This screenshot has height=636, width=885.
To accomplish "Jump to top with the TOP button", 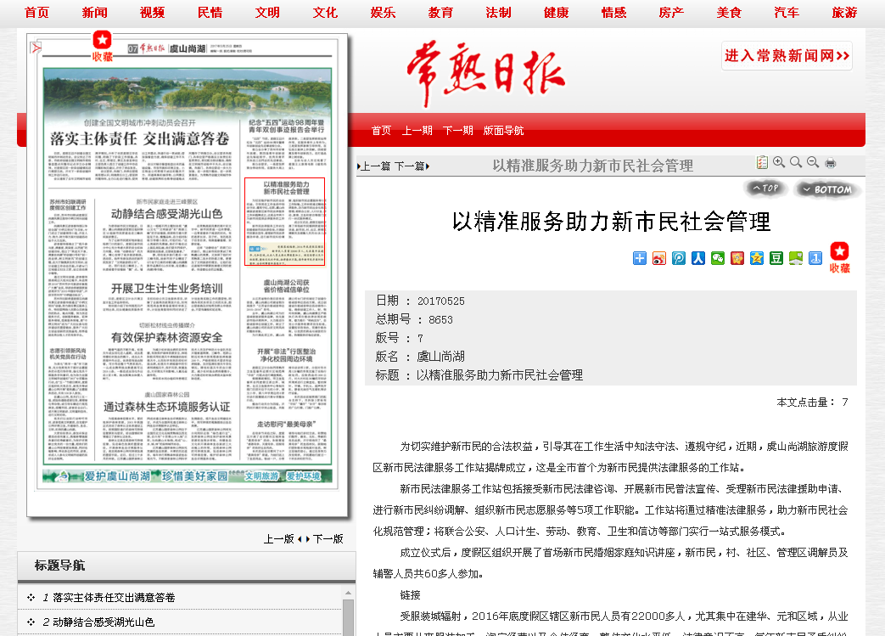I will pos(765,189).
